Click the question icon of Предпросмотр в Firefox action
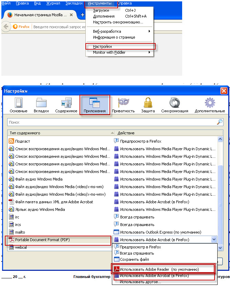 tap(116, 141)
